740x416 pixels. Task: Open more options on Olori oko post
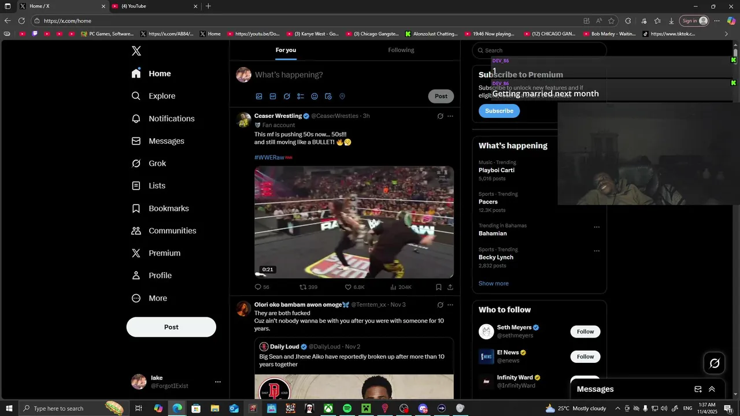click(x=450, y=305)
